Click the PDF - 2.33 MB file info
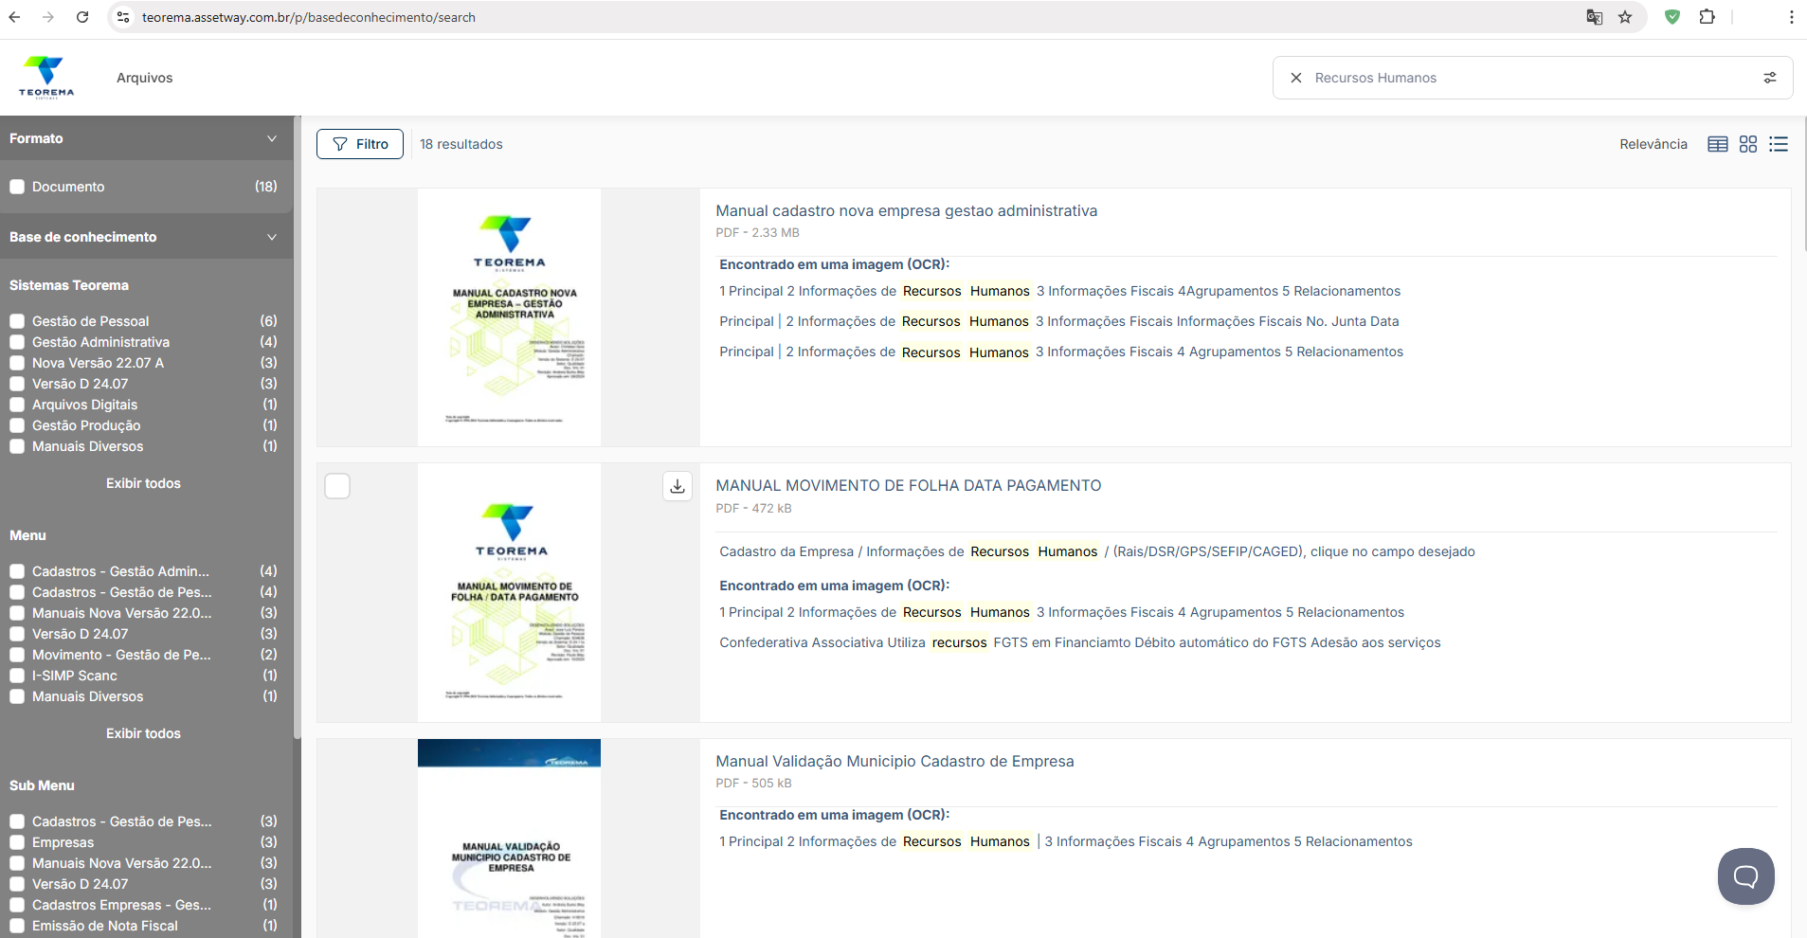 (x=757, y=232)
